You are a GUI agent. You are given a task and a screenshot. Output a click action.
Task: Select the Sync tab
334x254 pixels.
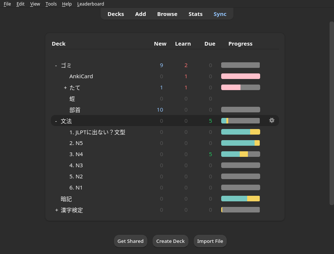pyautogui.click(x=220, y=14)
